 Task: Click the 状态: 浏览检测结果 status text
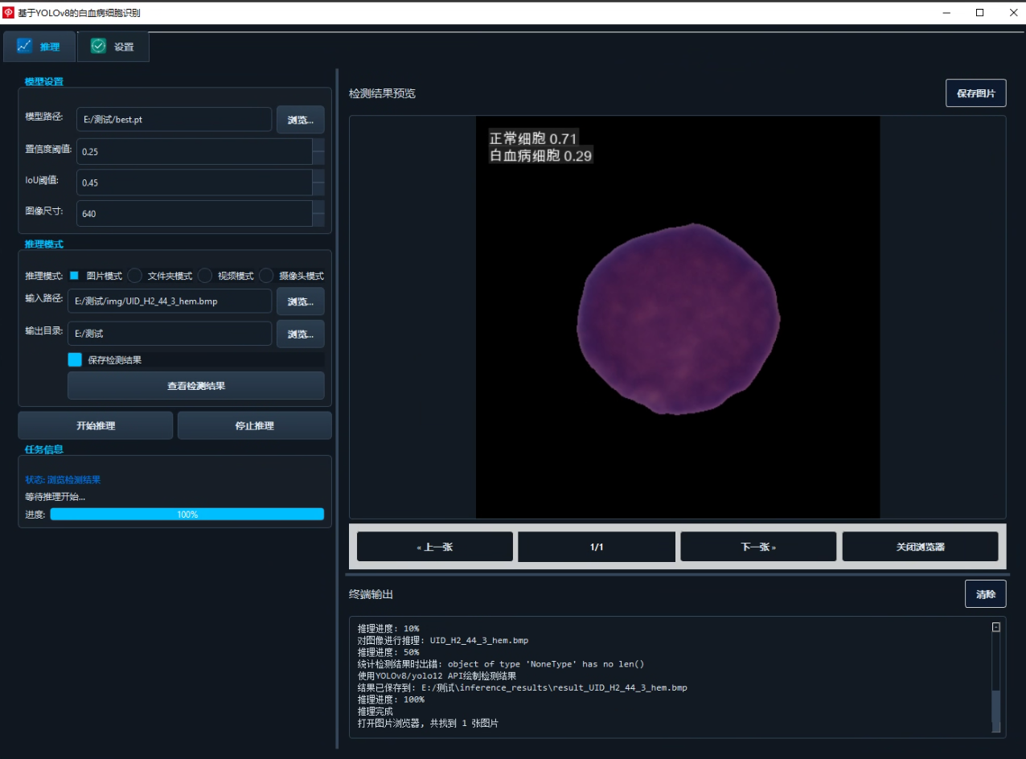click(63, 479)
